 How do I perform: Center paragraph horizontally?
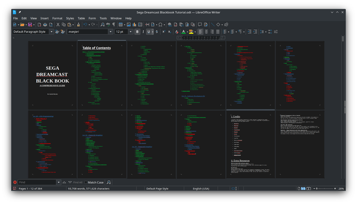(x=206, y=32)
